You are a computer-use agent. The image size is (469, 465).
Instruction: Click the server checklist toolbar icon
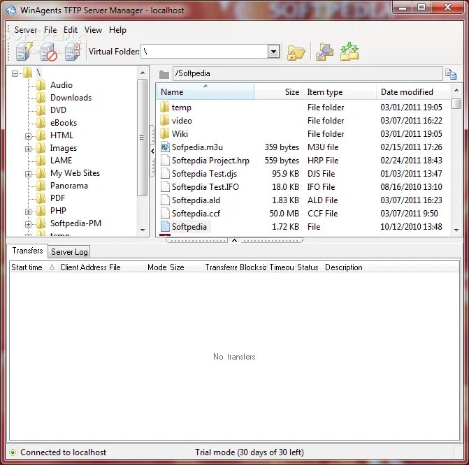(73, 52)
